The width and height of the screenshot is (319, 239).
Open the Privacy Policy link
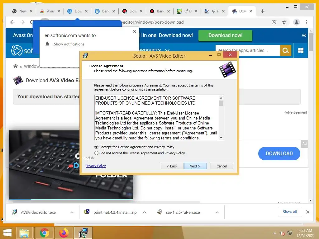(95, 166)
